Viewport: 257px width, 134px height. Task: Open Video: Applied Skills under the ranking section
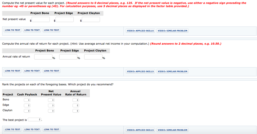click(x=140, y=130)
